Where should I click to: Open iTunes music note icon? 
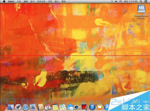click(92, 107)
